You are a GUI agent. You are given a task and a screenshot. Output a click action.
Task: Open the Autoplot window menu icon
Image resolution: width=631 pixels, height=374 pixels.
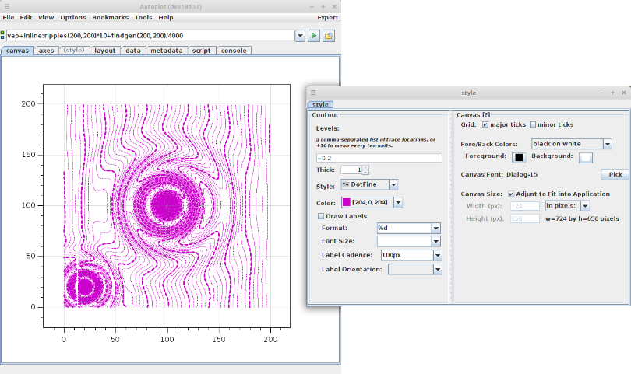[x=6, y=5]
